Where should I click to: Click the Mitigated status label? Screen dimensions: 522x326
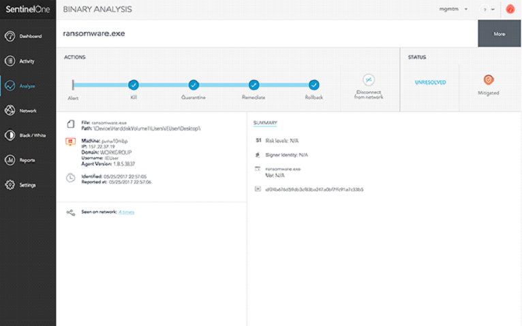point(489,93)
